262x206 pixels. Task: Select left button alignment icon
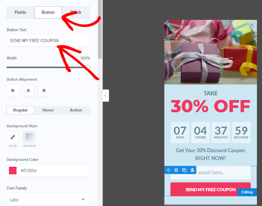click(x=13, y=91)
